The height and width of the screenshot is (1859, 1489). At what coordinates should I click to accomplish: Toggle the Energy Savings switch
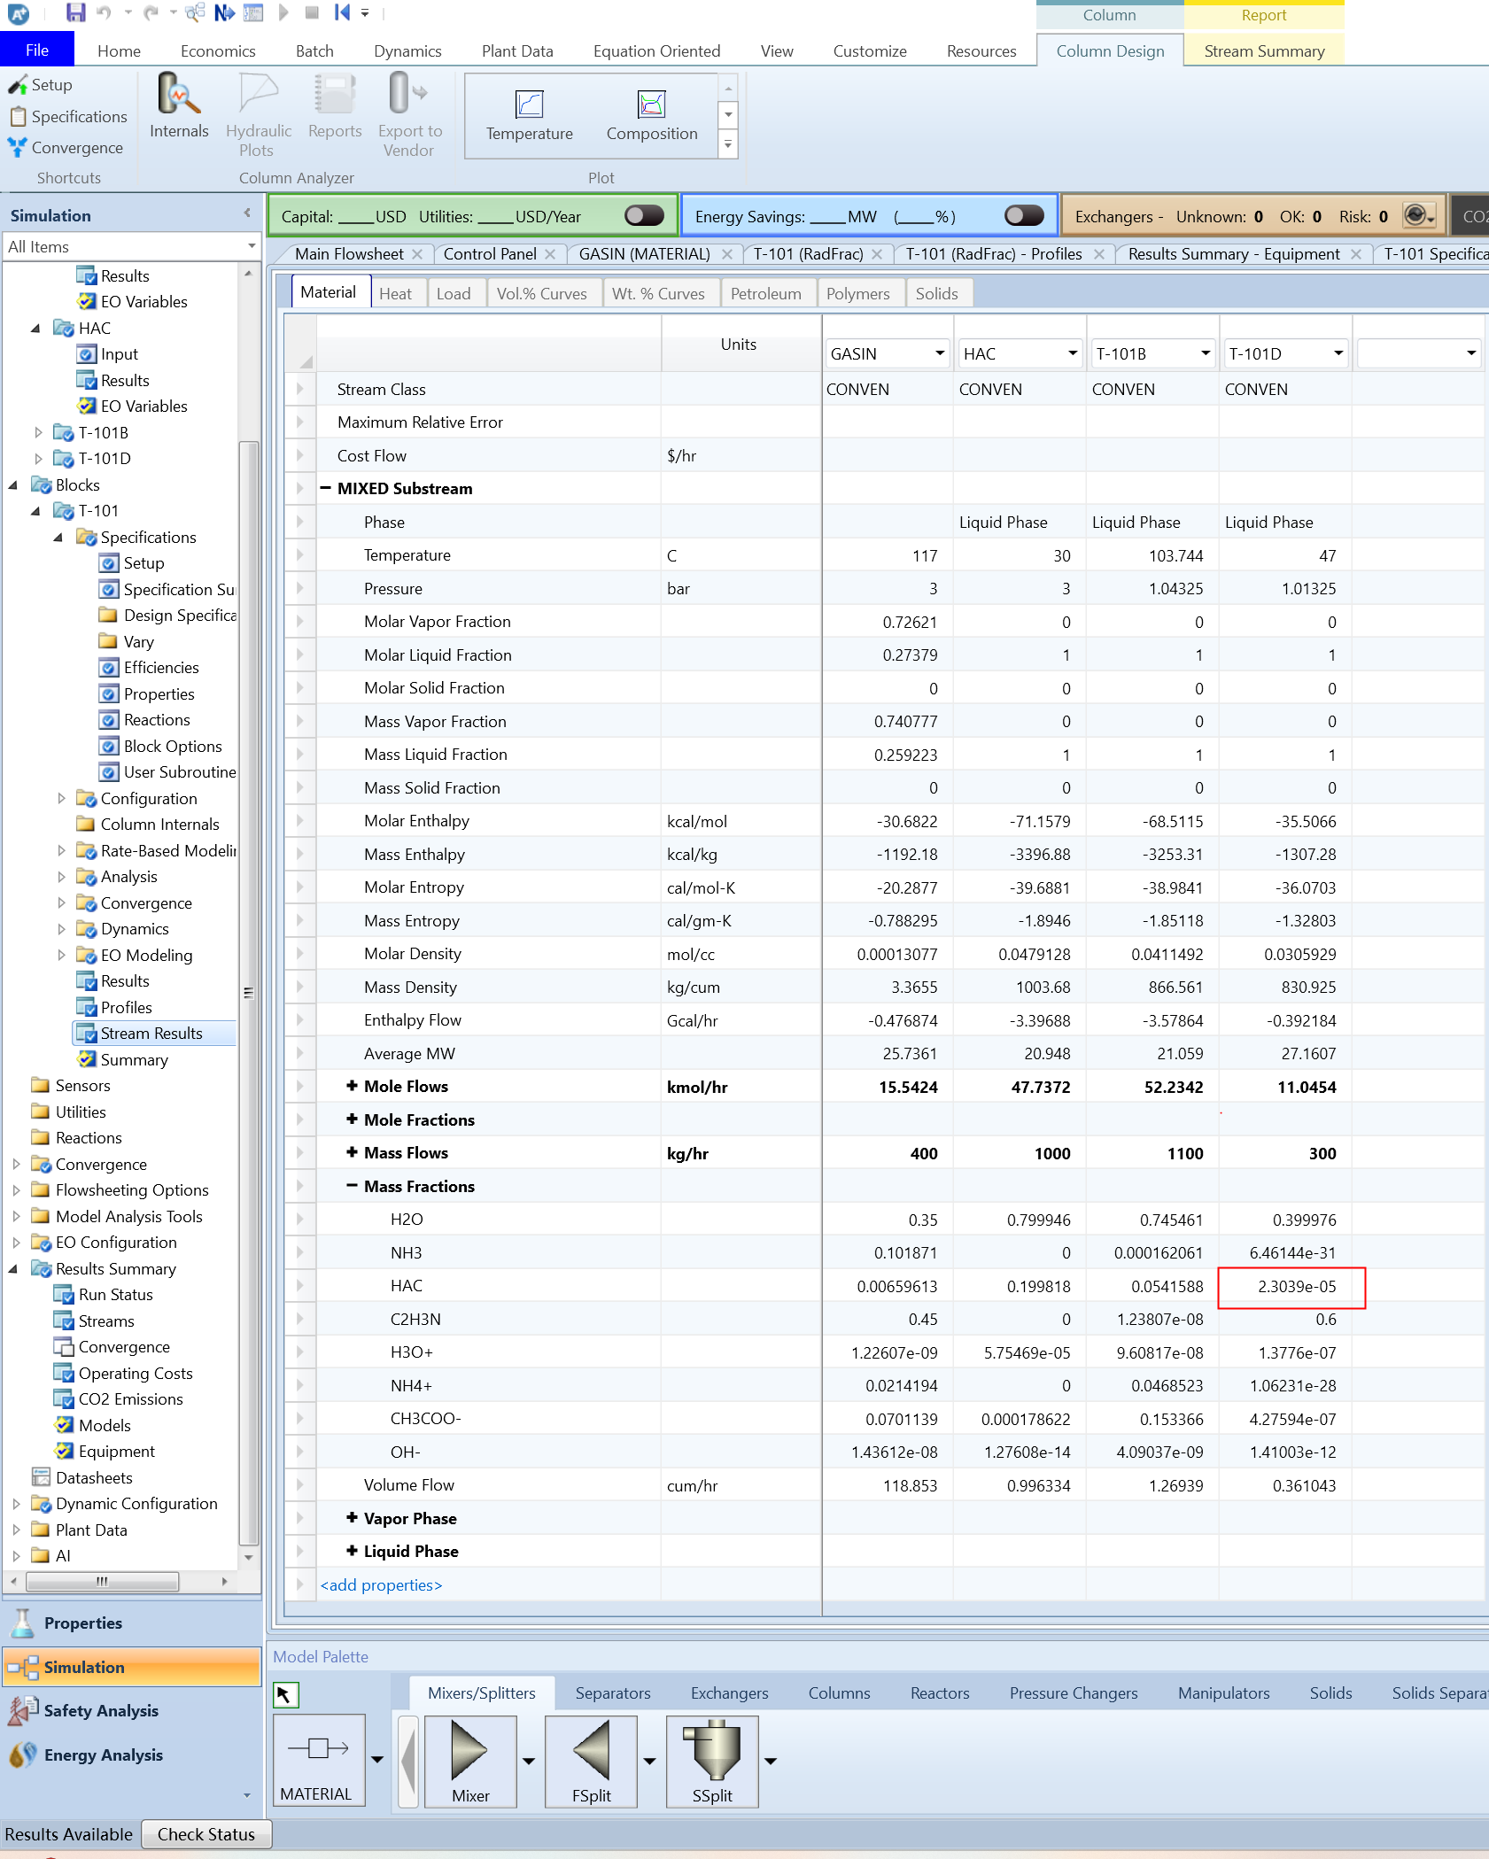(x=1024, y=215)
